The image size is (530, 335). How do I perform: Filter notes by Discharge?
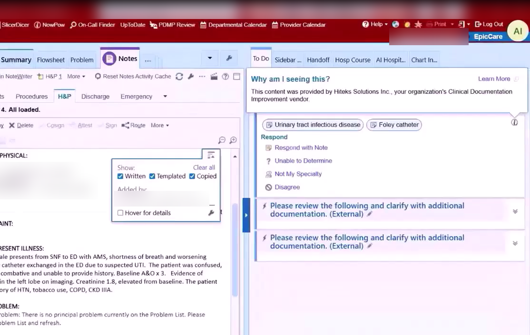click(x=95, y=96)
